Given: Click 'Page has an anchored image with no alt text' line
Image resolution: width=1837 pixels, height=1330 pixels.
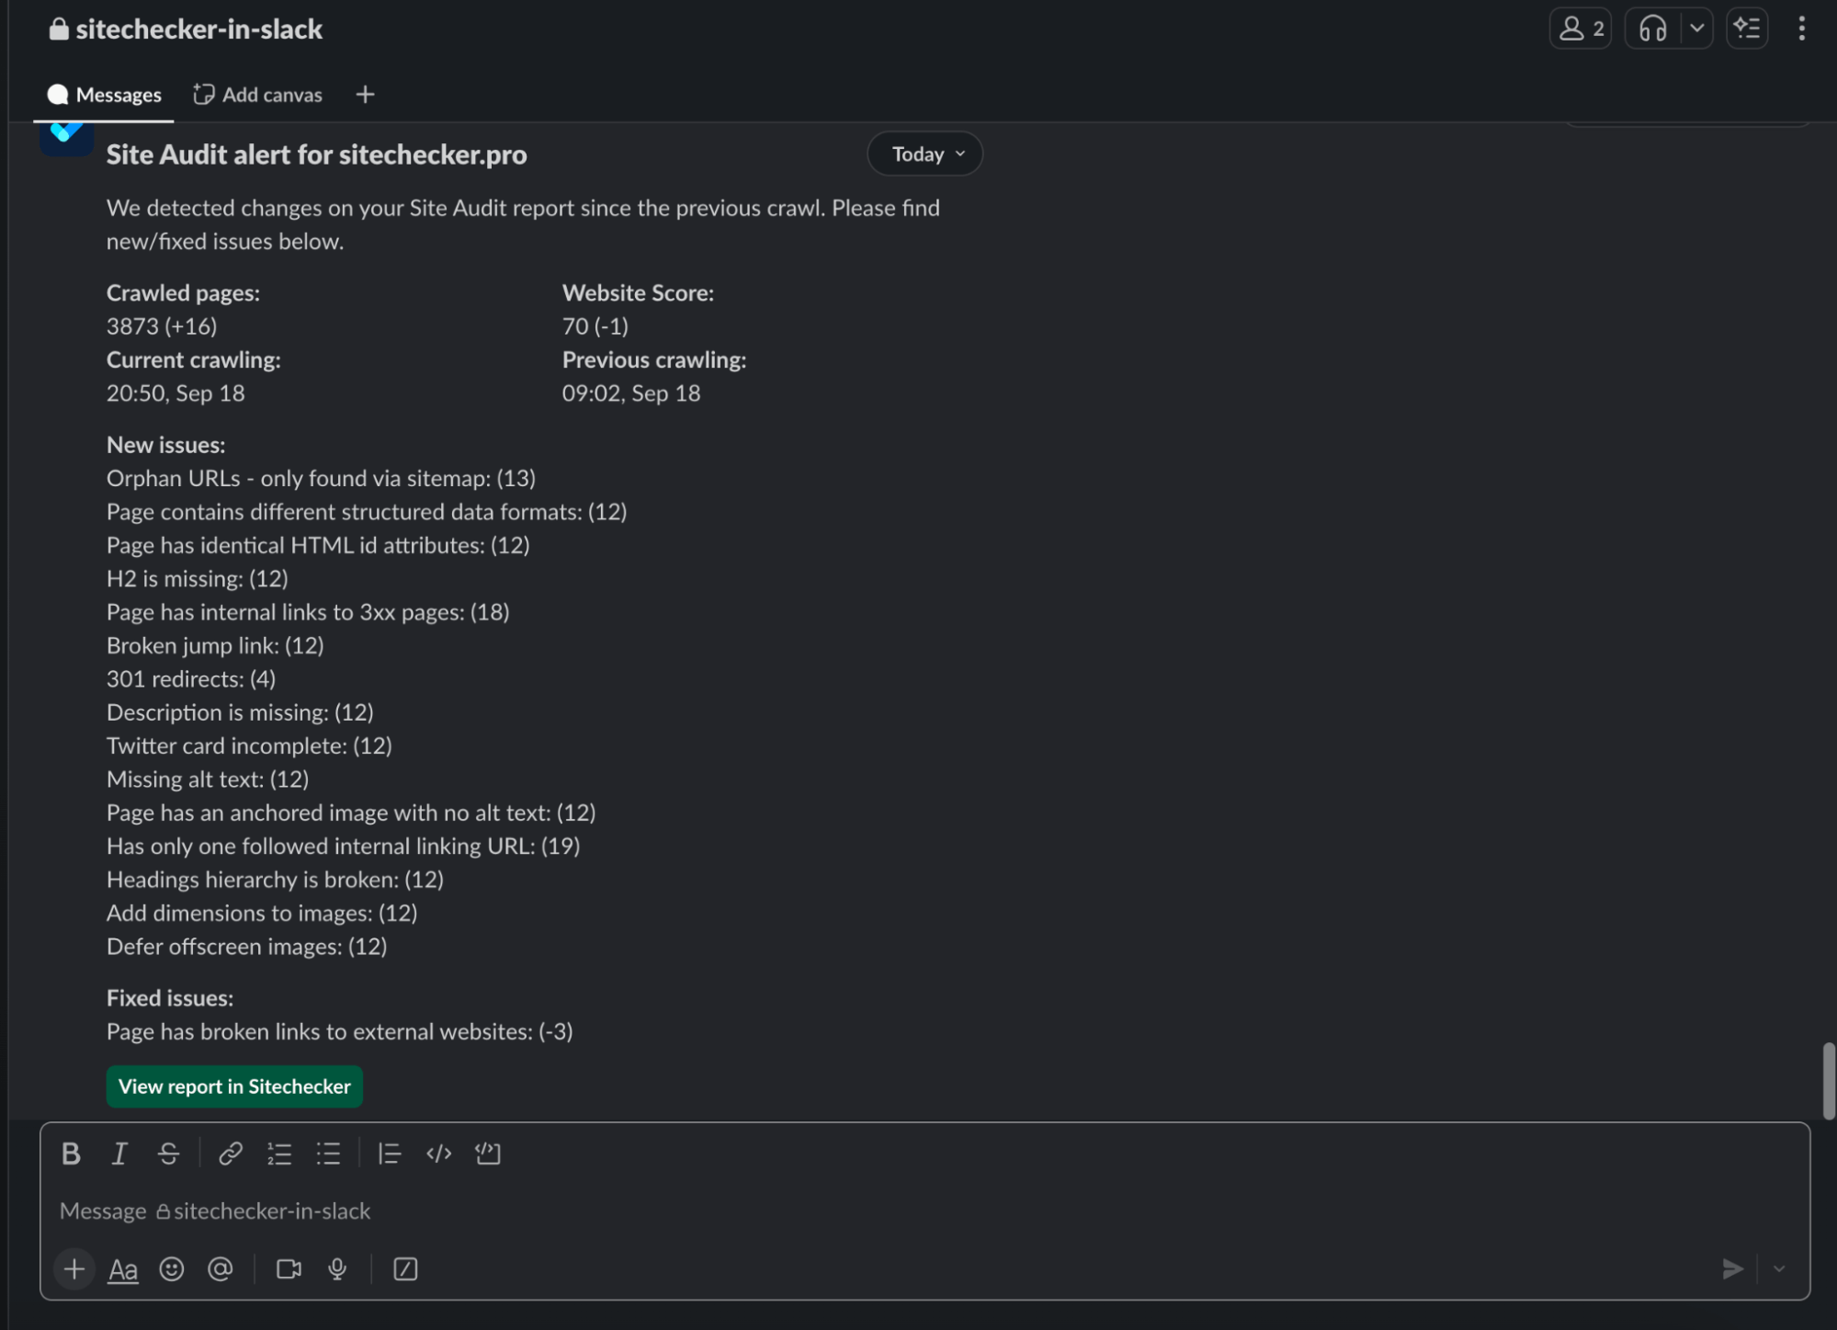Looking at the screenshot, I should [x=351, y=813].
